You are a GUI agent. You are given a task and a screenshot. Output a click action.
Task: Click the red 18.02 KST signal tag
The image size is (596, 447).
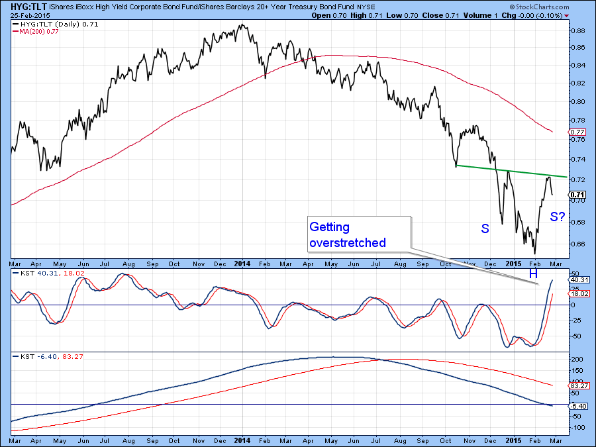579,294
